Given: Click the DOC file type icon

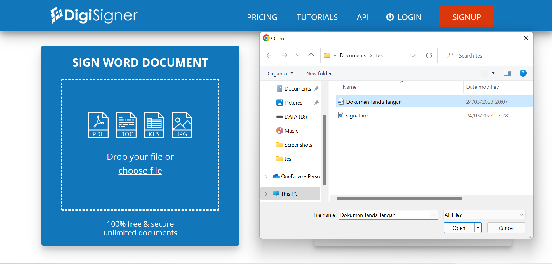Looking at the screenshot, I should 126,125.
